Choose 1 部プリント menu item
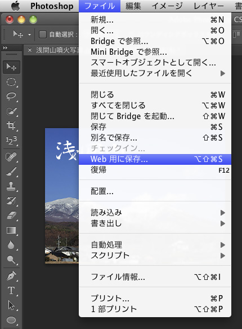The height and width of the screenshot is (329, 242). [x=155, y=309]
